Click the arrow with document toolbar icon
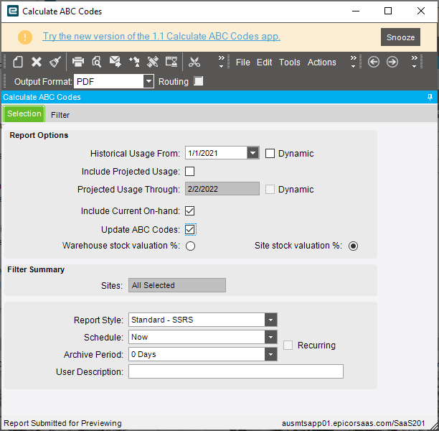The image size is (439, 431). pyautogui.click(x=134, y=62)
